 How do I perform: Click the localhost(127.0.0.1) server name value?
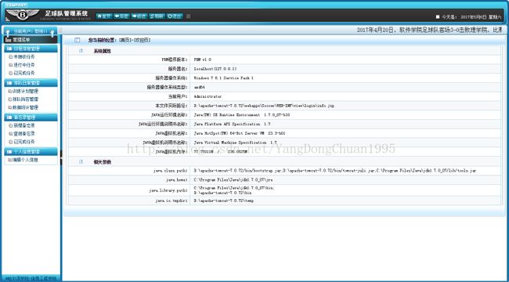click(215, 69)
